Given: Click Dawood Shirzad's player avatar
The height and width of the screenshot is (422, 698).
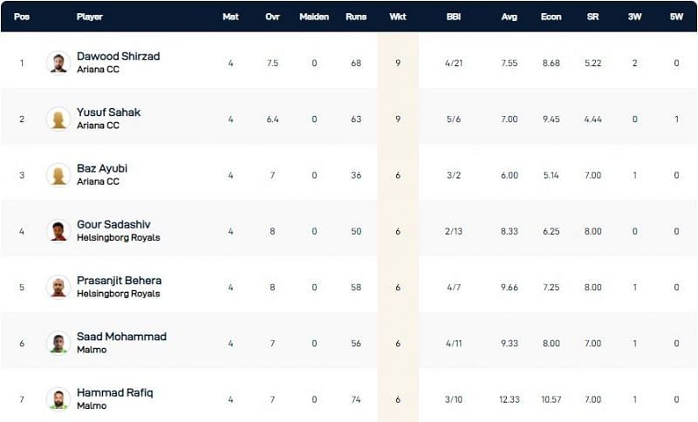Looking at the screenshot, I should (x=58, y=63).
